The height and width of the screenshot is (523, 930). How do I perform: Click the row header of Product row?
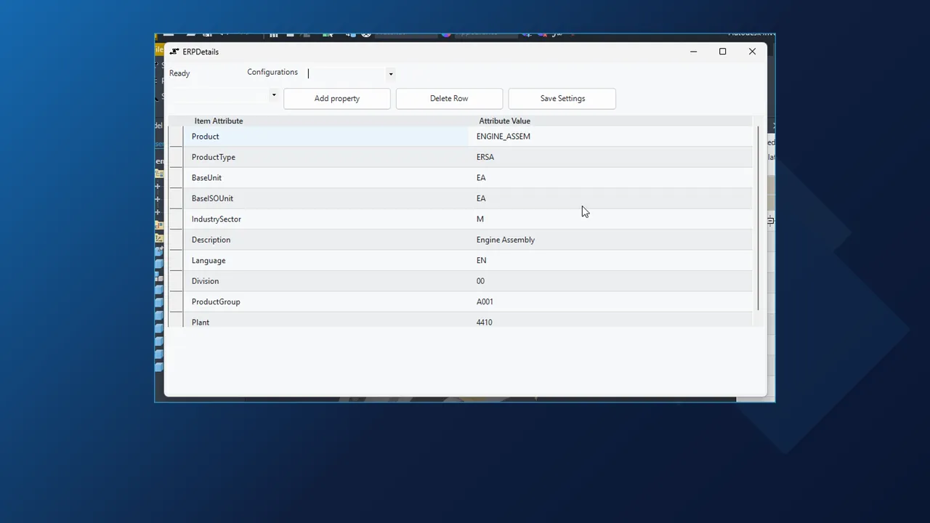pyautogui.click(x=177, y=137)
